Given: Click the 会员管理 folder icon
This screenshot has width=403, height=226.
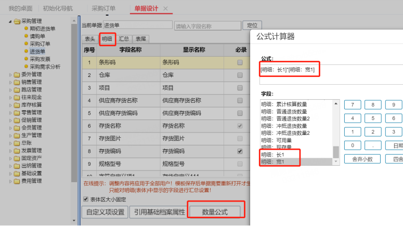Looking at the screenshot, I should click(x=17, y=128).
